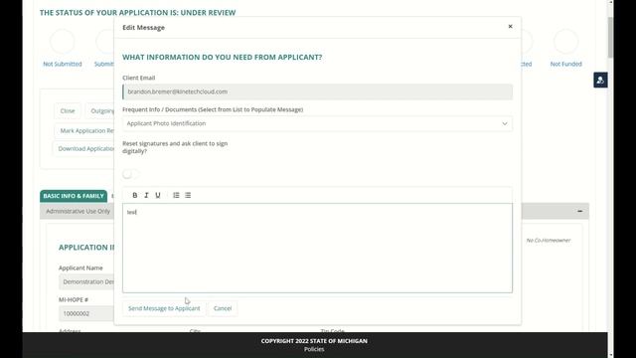636x358 pixels.
Task: Click the Applicant Name field
Action: tap(86, 281)
